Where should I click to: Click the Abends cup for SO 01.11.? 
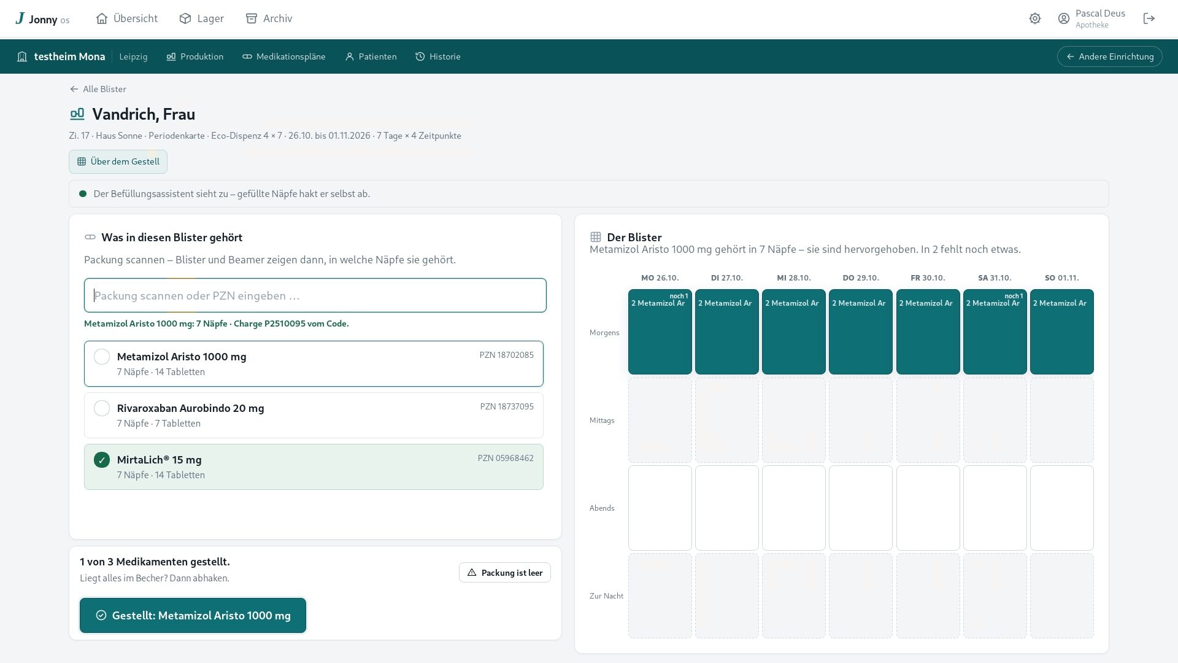pyautogui.click(x=1061, y=508)
